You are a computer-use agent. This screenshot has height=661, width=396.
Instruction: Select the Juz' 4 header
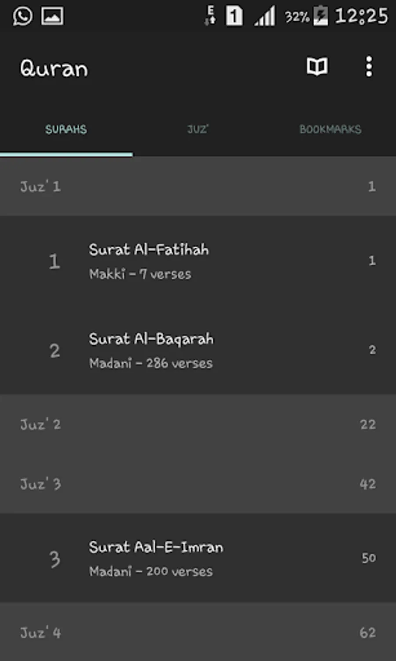tap(198, 632)
